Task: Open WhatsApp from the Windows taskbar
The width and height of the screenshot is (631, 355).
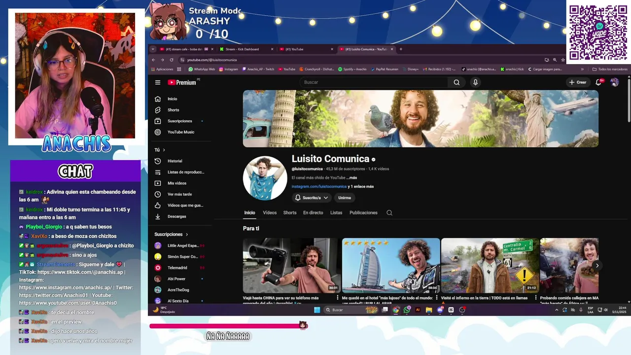Action: pyautogui.click(x=407, y=310)
